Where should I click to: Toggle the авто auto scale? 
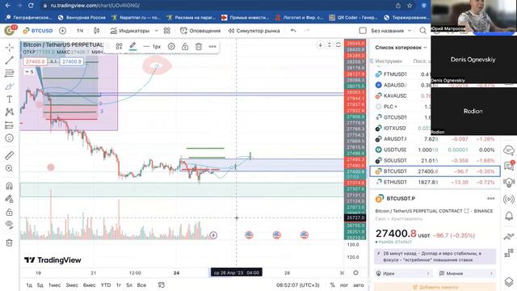coord(358,285)
